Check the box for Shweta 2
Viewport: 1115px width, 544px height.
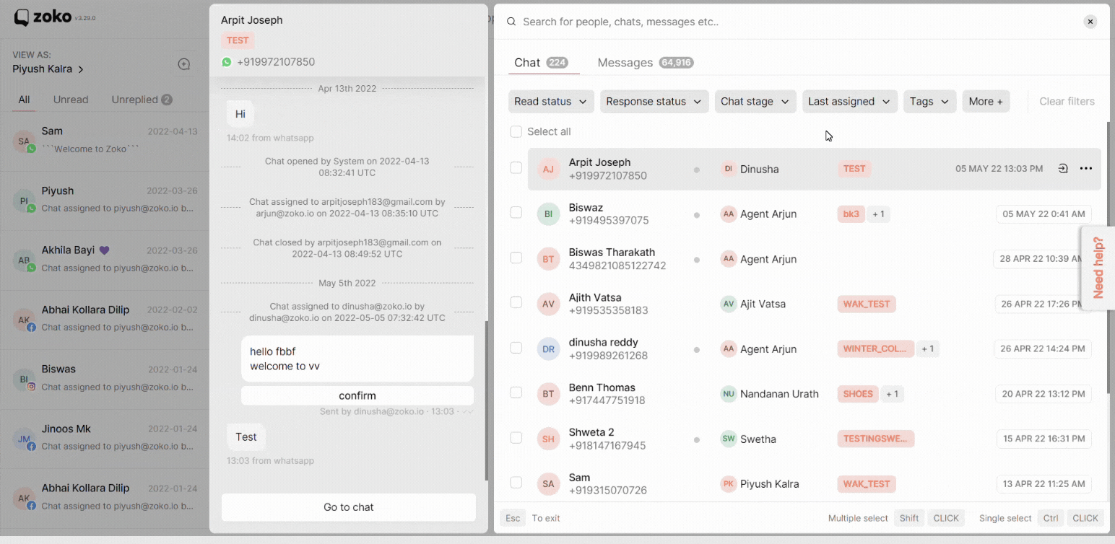coord(516,437)
